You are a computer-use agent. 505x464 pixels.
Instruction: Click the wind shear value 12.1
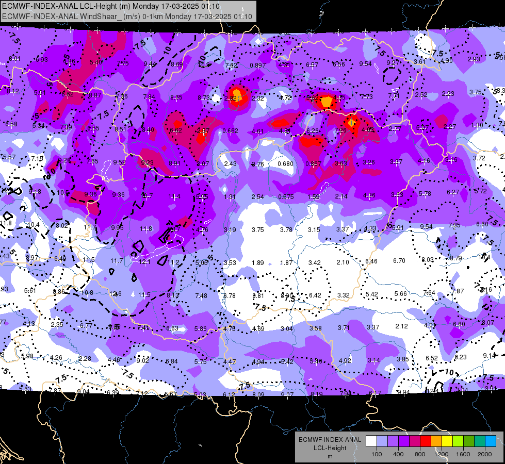pos(144,262)
